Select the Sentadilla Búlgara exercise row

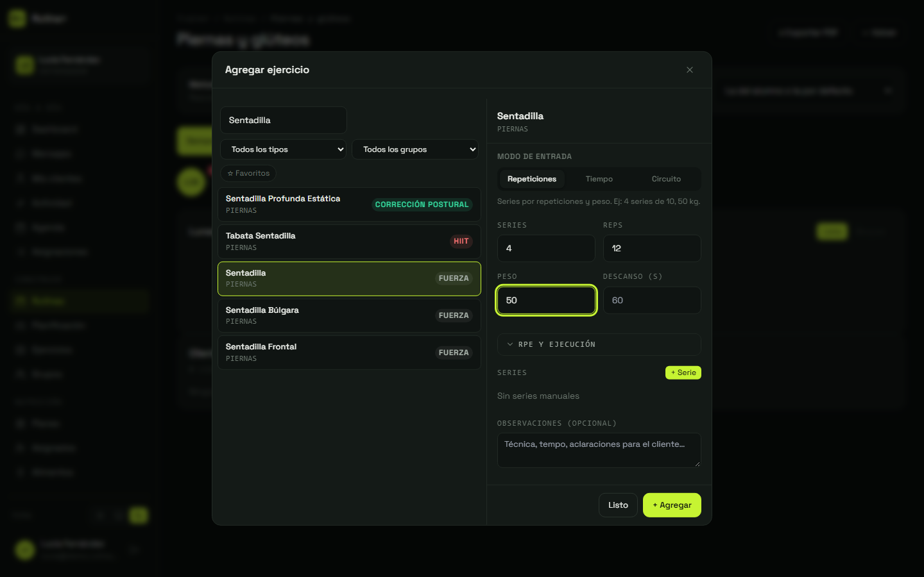[349, 315]
